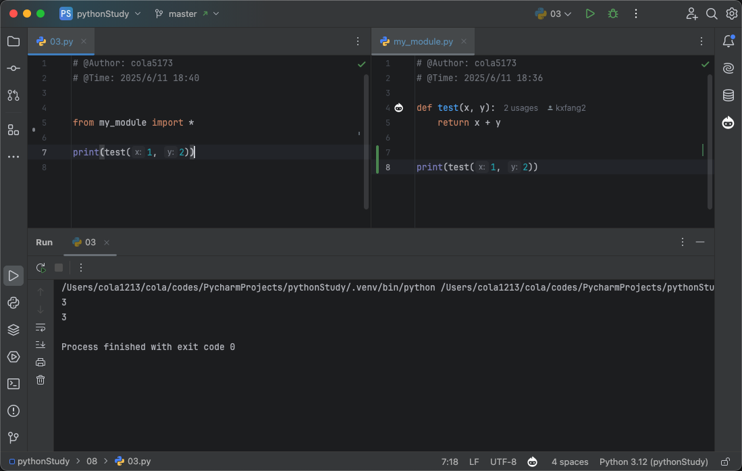Open the Database tool window

pos(728,95)
